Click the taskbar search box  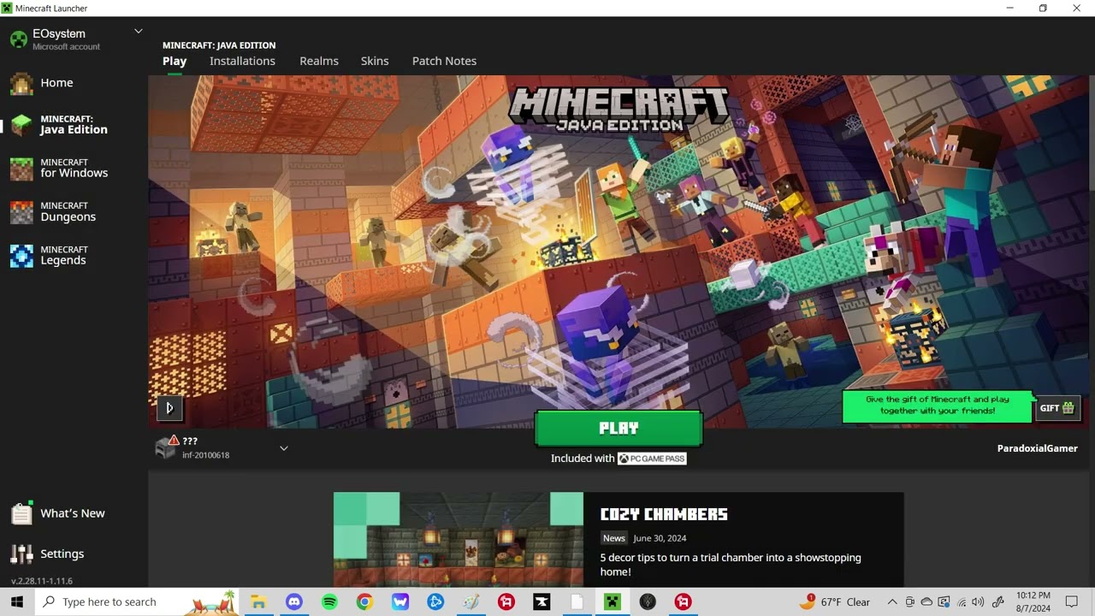137,601
